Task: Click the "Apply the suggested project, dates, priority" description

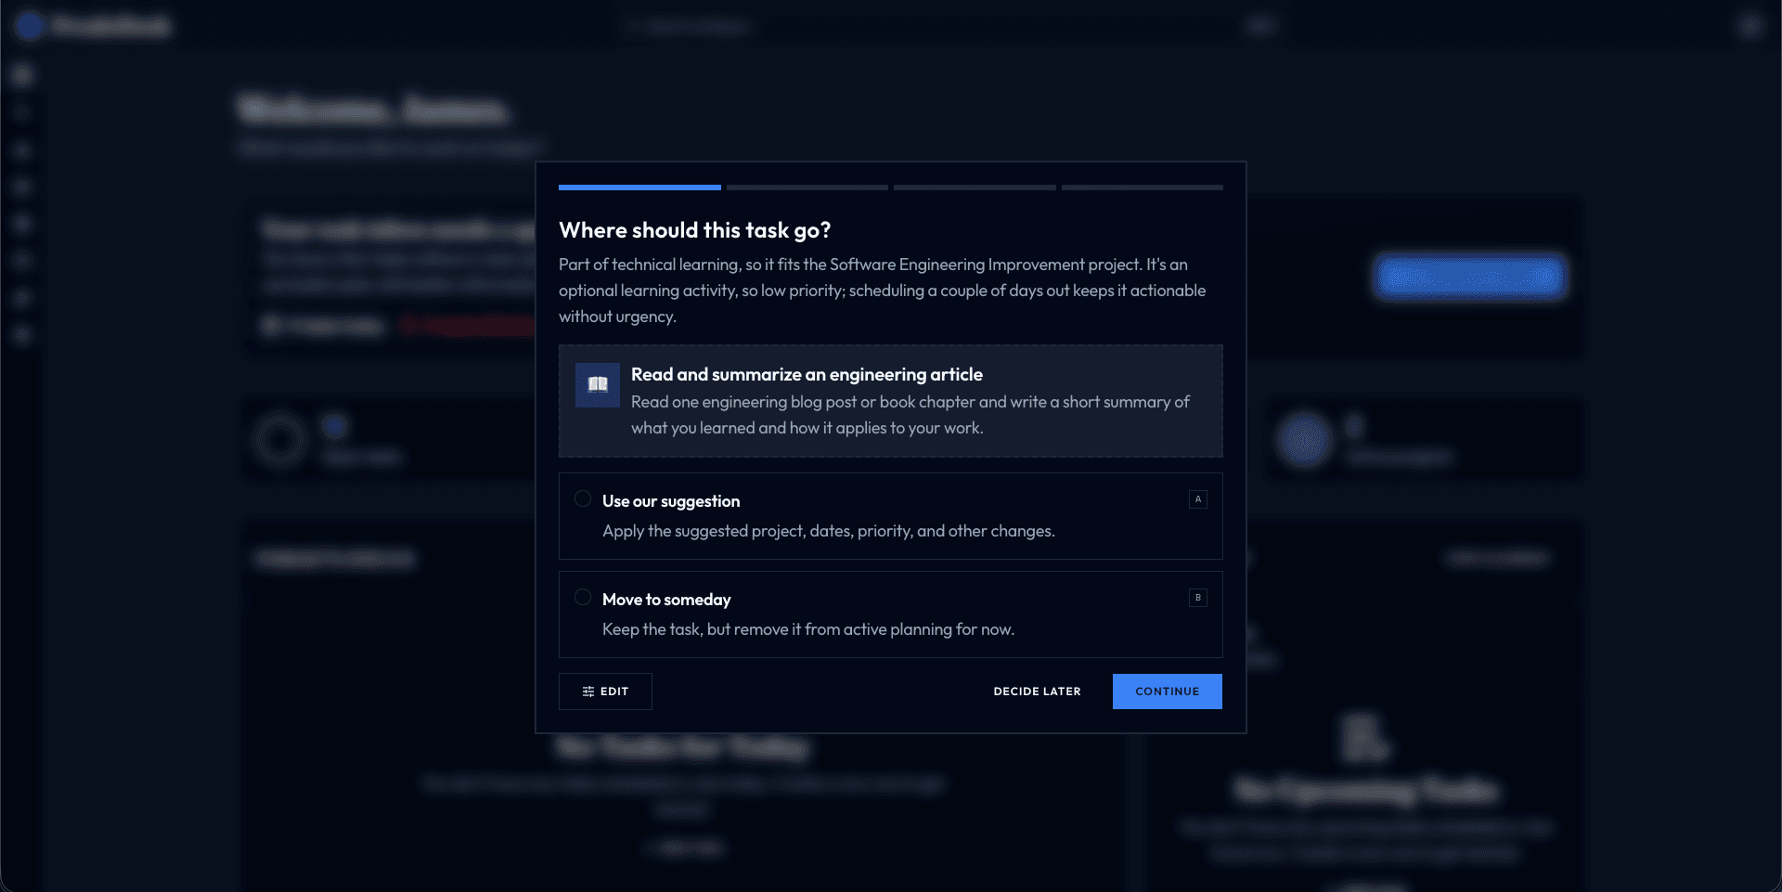Action: tap(828, 531)
